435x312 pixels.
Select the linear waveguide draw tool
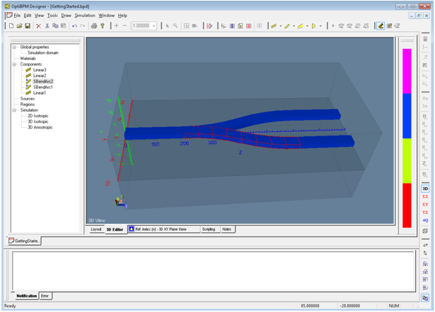(274, 26)
